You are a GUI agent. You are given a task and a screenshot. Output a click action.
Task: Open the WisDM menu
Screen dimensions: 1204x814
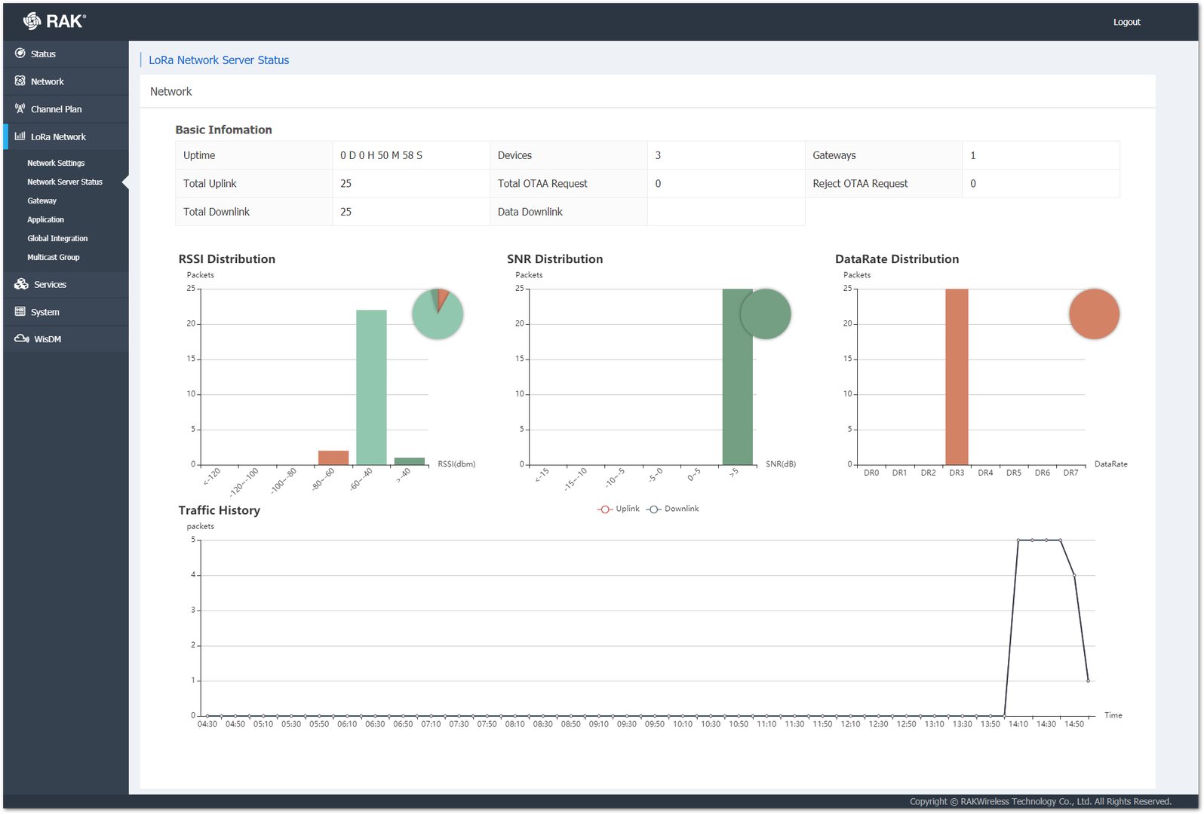coord(66,339)
